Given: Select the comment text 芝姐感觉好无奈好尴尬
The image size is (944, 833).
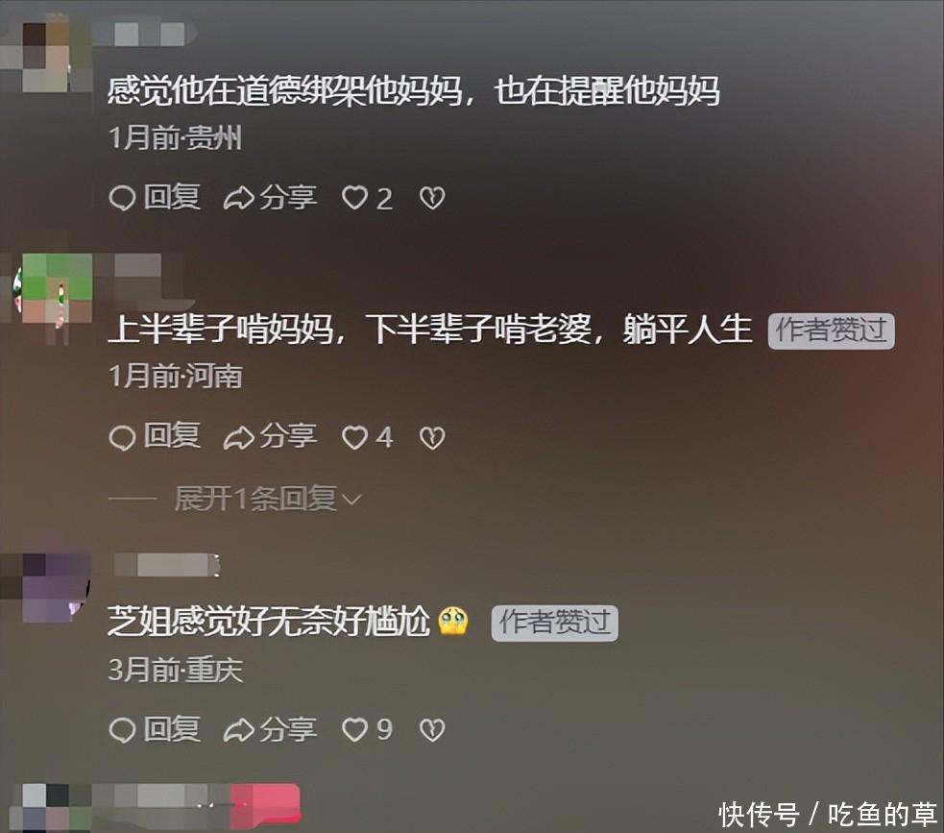Looking at the screenshot, I should pyautogui.click(x=269, y=623).
